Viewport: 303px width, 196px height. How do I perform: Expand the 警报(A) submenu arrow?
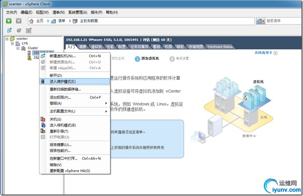(x=106, y=103)
